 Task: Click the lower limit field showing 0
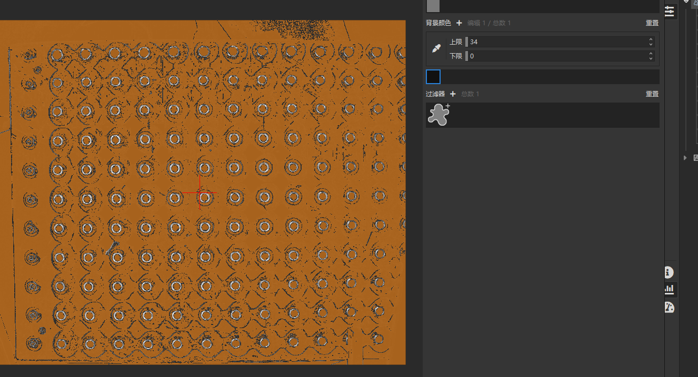pos(553,56)
